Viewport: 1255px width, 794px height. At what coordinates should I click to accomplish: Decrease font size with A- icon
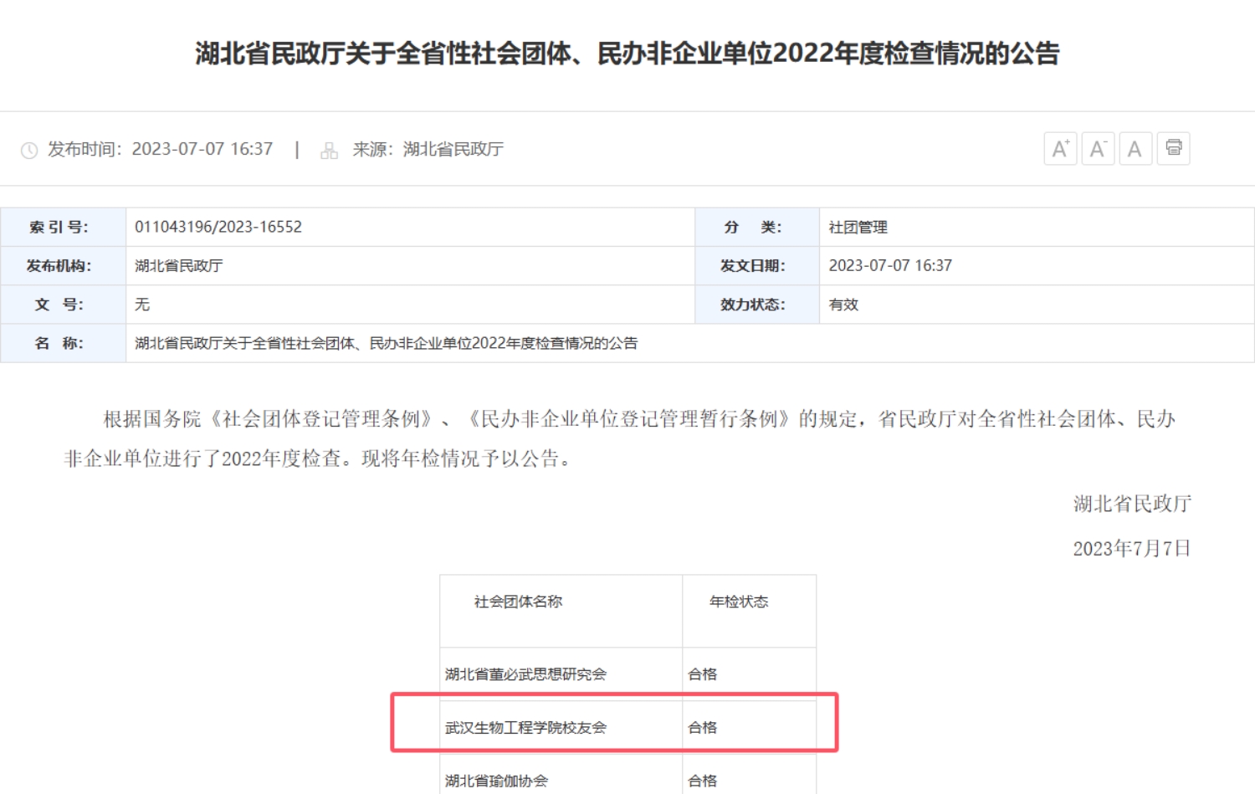(1098, 149)
